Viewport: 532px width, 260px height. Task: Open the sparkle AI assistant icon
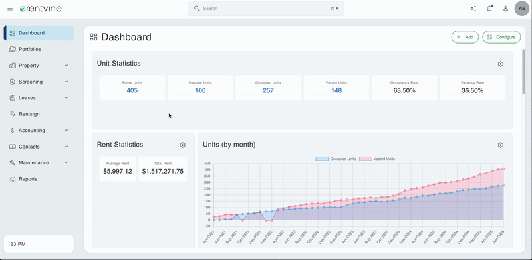pyautogui.click(x=473, y=9)
